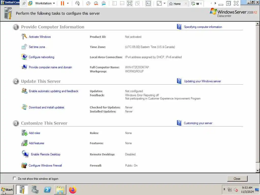260x195 pixels.
Task: Launch Windows PowerShell from the taskbar
Action: point(47,190)
